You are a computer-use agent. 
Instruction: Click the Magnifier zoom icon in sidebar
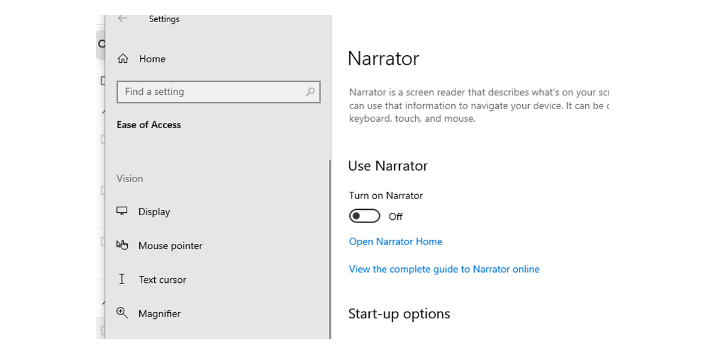point(122,312)
